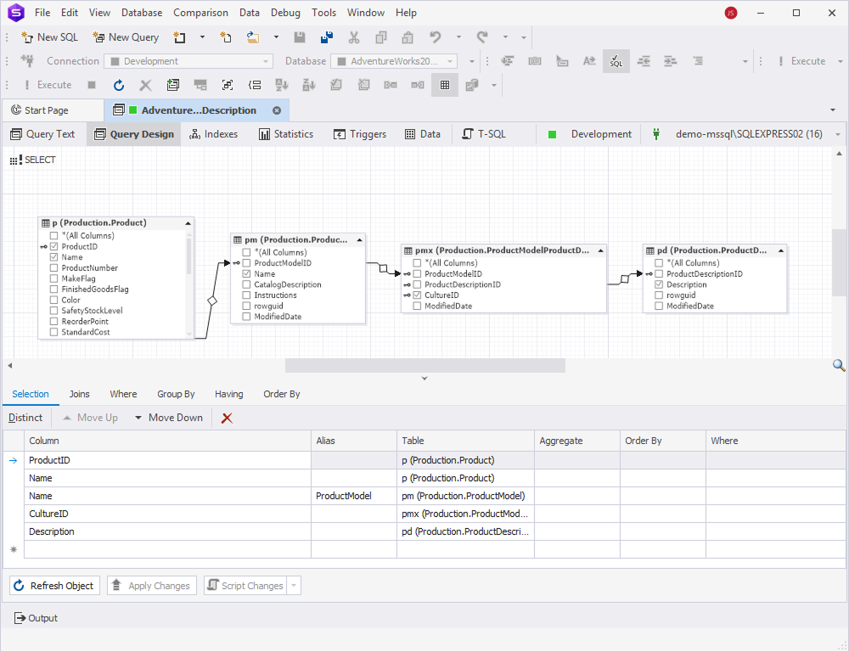This screenshot has width=849, height=652.
Task: Click the Cut scissors icon
Action: [354, 37]
